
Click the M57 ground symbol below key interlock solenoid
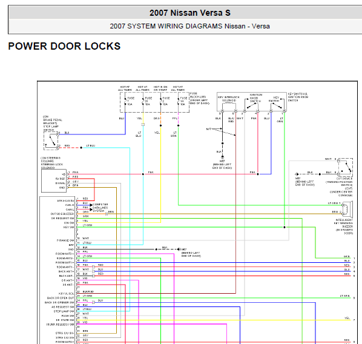click(222, 157)
